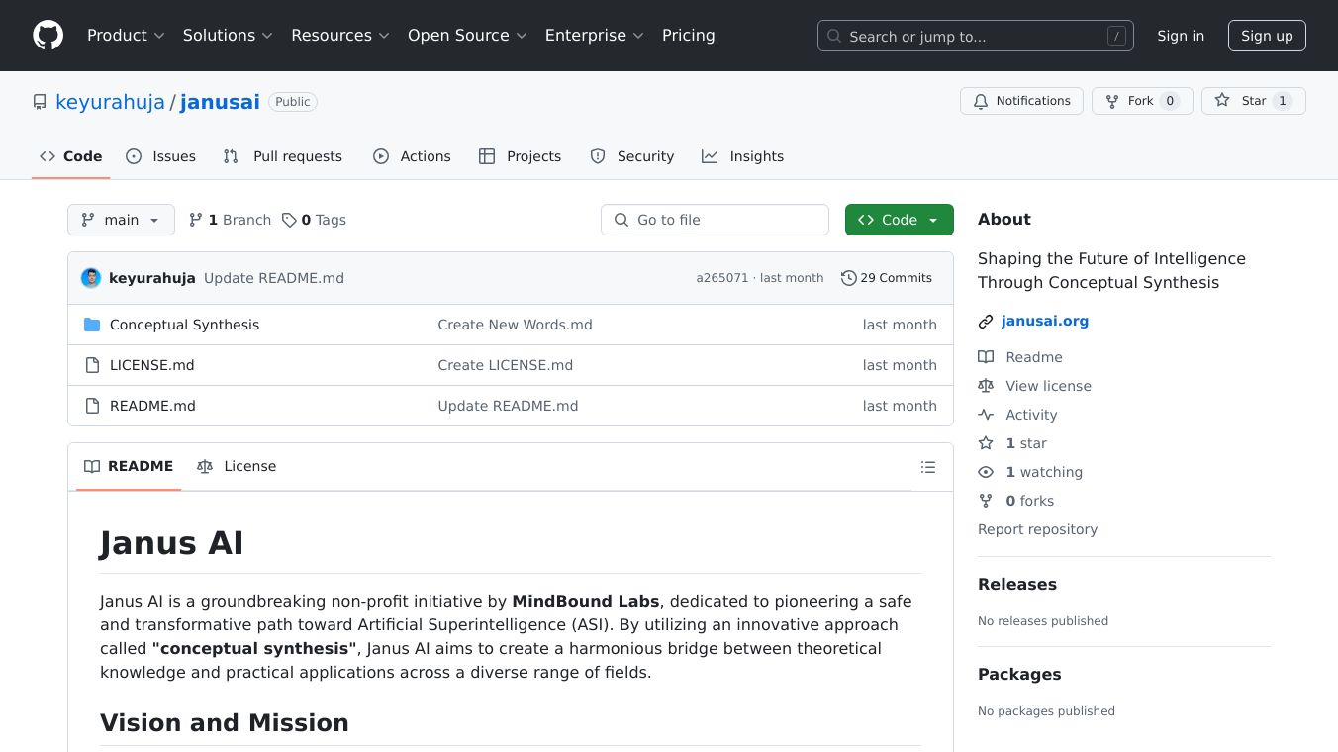Open the green Code dropdown

point(899,220)
